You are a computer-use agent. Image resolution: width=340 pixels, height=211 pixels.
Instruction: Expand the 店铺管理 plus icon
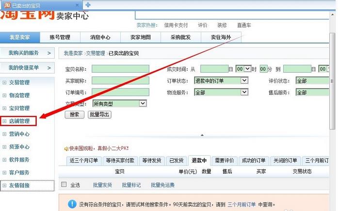[x=4, y=121]
